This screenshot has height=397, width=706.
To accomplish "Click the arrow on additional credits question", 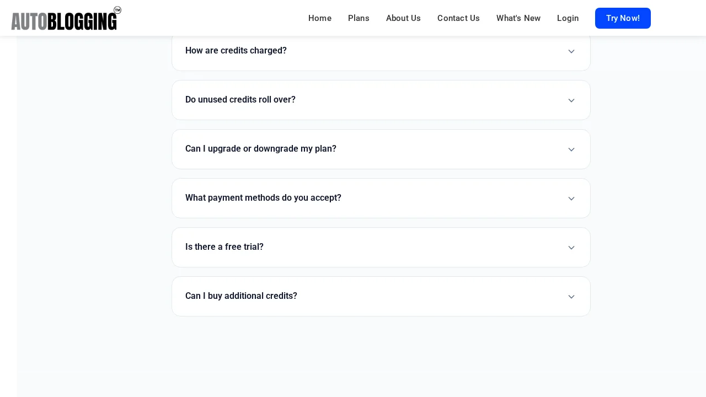I will coord(571,297).
